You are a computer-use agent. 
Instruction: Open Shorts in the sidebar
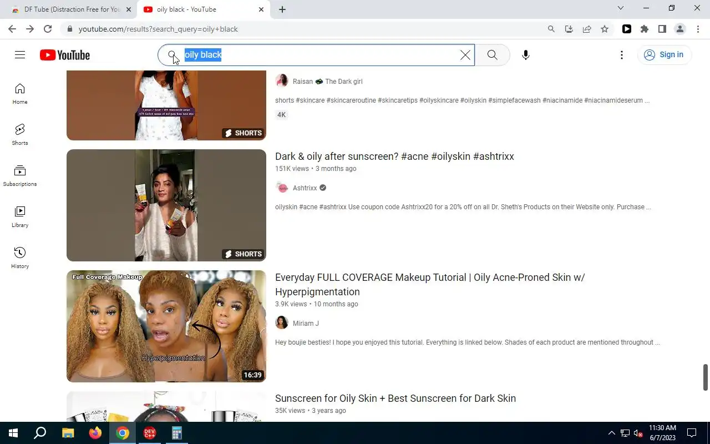pyautogui.click(x=20, y=135)
